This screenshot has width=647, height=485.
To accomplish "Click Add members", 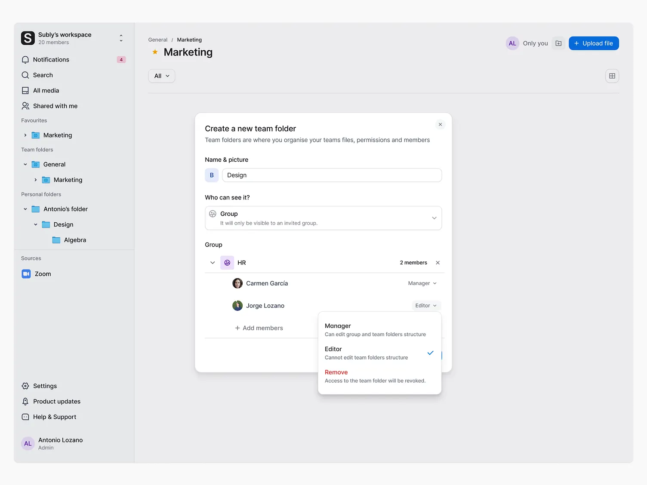I will 259,328.
